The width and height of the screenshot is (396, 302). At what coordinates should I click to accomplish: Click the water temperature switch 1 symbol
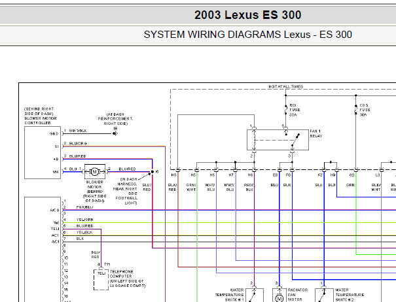click(x=255, y=295)
